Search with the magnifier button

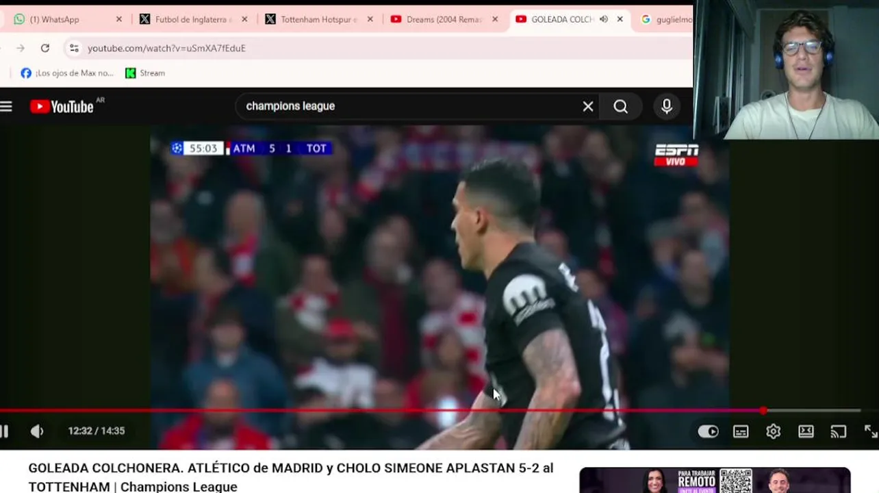[x=620, y=106]
